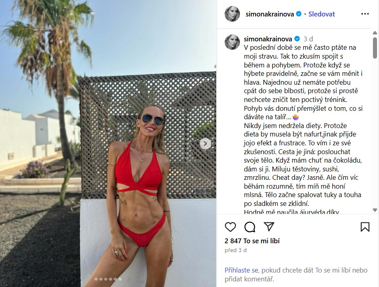Click the header verified badge
379x287 pixels.
(299, 14)
